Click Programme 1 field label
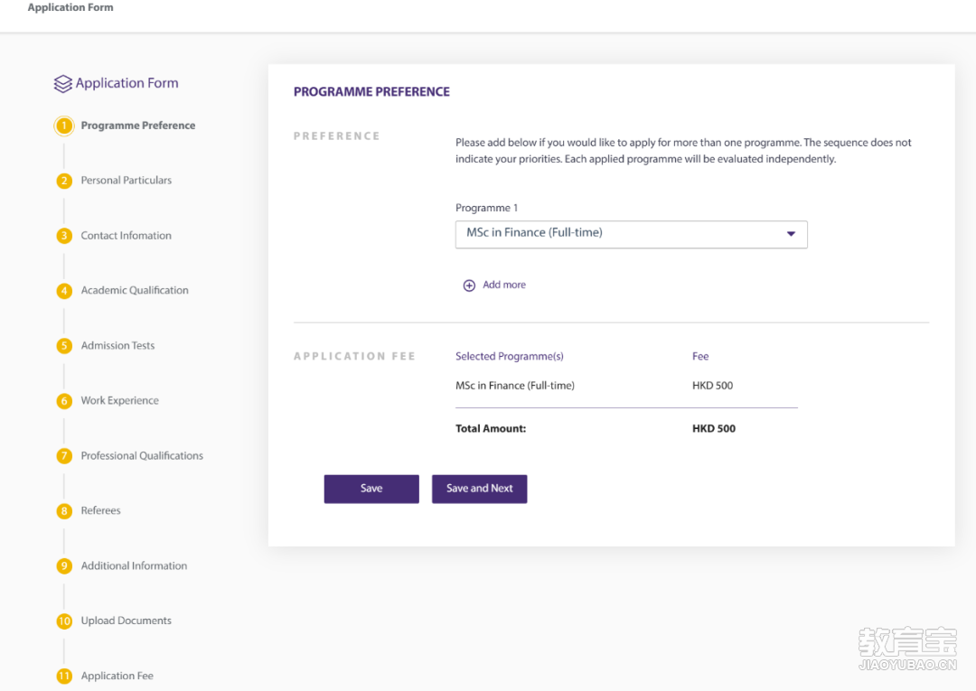This screenshot has height=691, width=976. click(487, 208)
